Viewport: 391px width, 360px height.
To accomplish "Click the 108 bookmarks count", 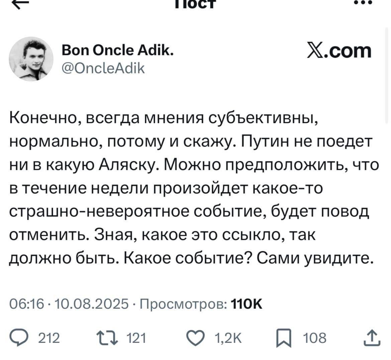I will pos(315,338).
